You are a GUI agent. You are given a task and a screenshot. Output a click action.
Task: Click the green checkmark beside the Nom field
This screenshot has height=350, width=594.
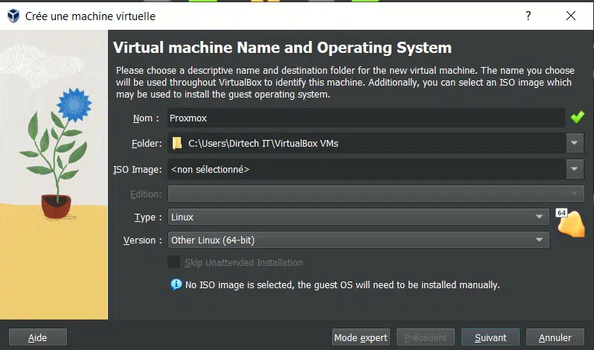578,118
